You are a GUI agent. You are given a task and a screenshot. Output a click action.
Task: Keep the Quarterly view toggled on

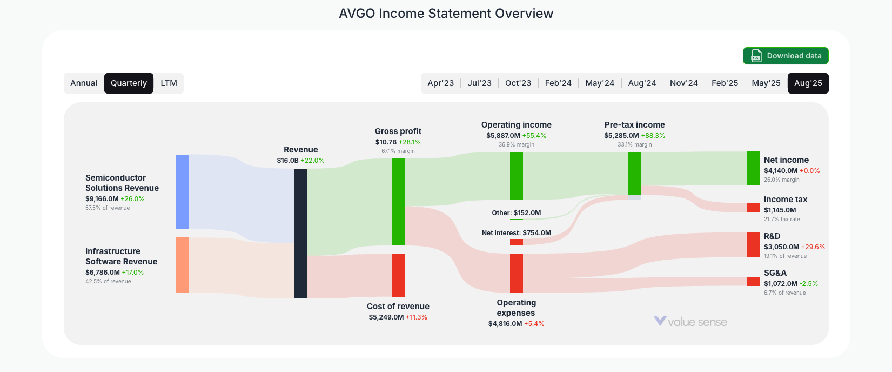[129, 83]
